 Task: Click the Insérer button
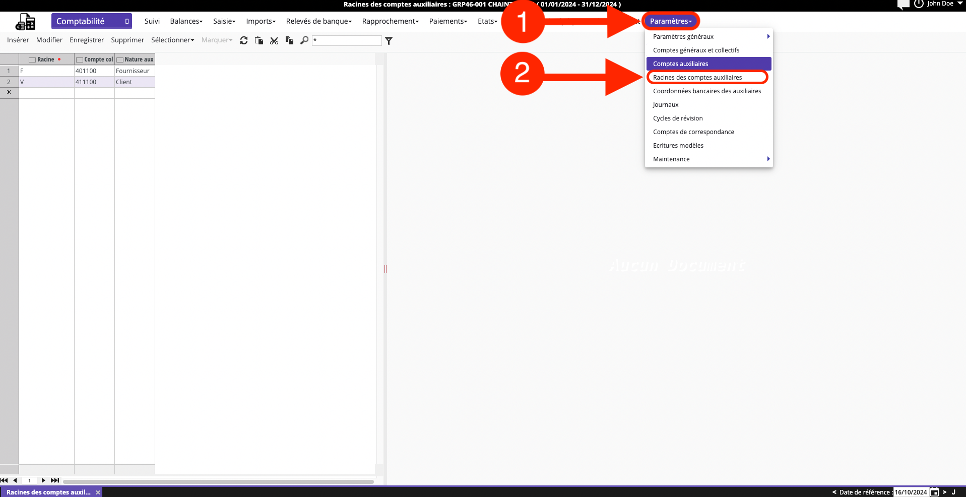(18, 40)
